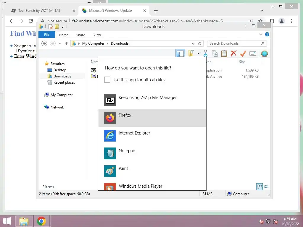Click the Classic Shell settings shell icon
The height and width of the screenshot is (227, 303).
[264, 53]
